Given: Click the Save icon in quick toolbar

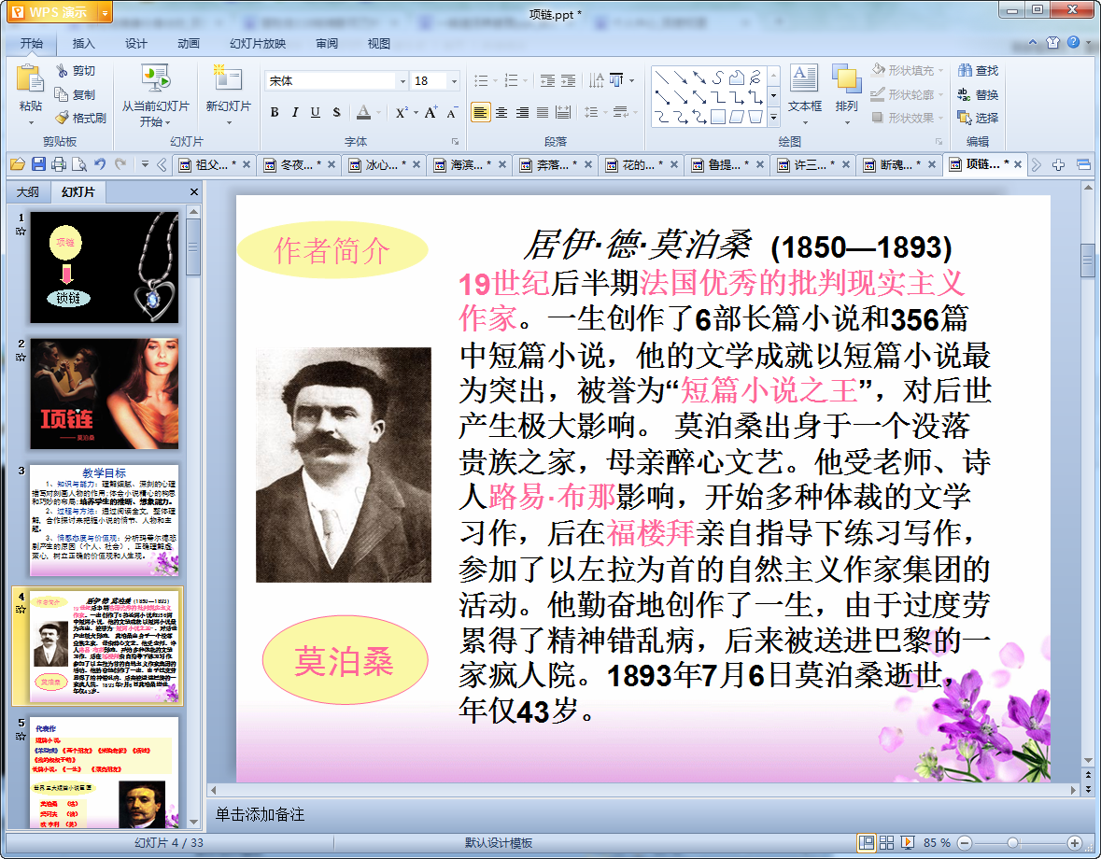Looking at the screenshot, I should pyautogui.click(x=38, y=165).
